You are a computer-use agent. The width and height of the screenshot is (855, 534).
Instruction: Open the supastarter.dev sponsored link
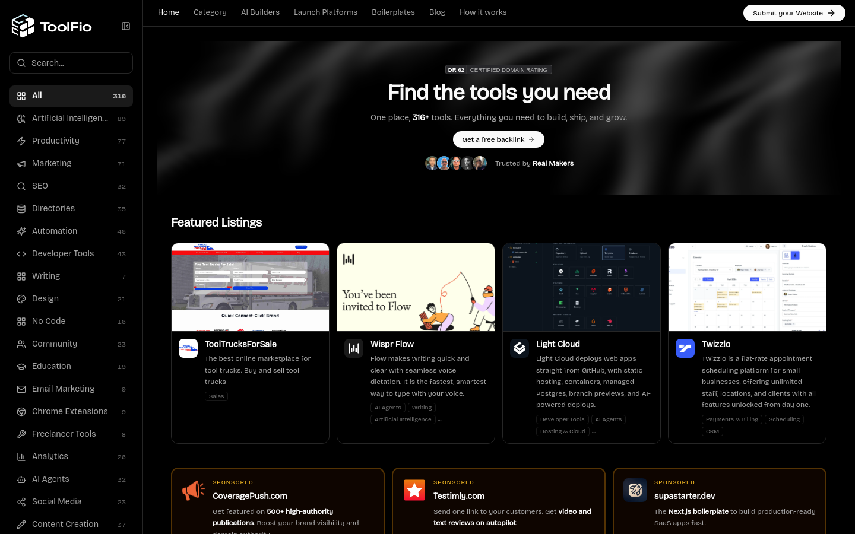pyautogui.click(x=685, y=496)
